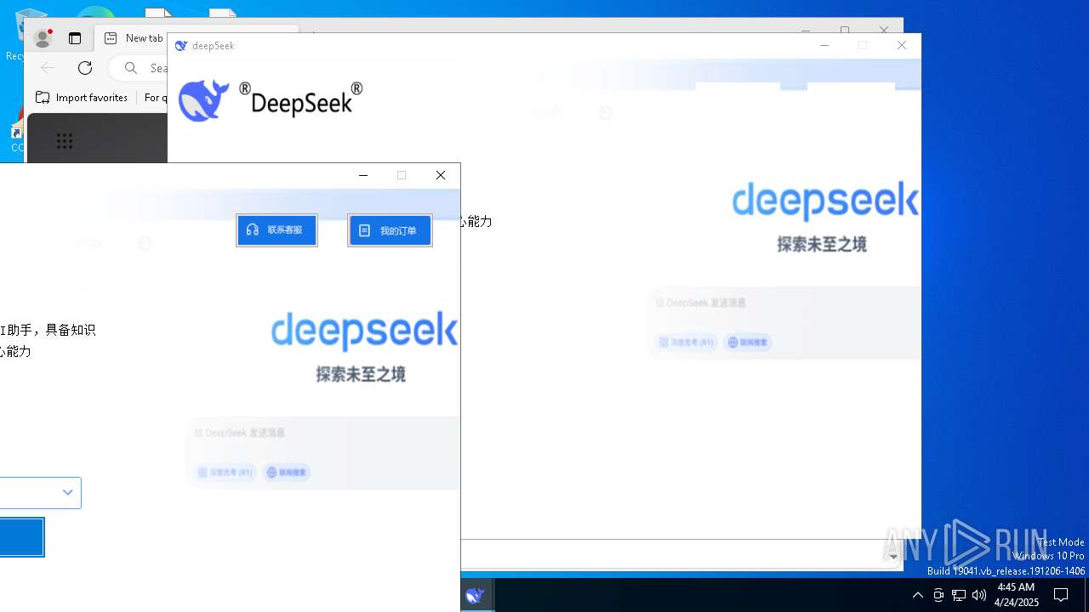Open the apps grid icon on Edge page
This screenshot has height=612, width=1089.
[65, 141]
